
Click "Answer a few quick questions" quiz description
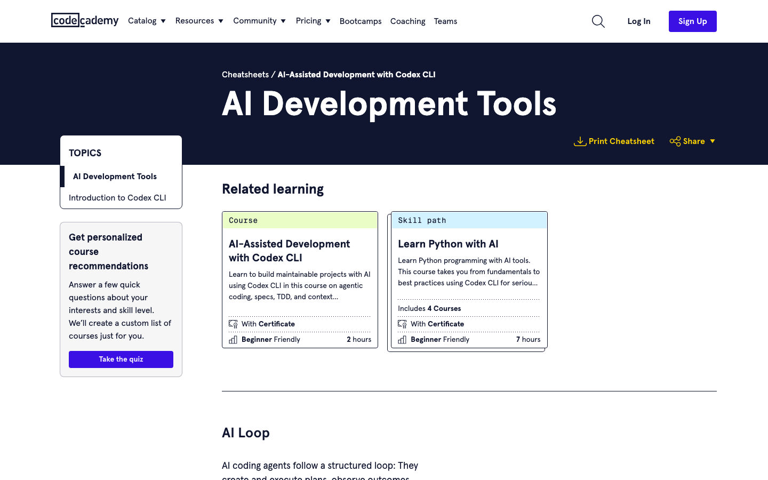[x=120, y=310]
